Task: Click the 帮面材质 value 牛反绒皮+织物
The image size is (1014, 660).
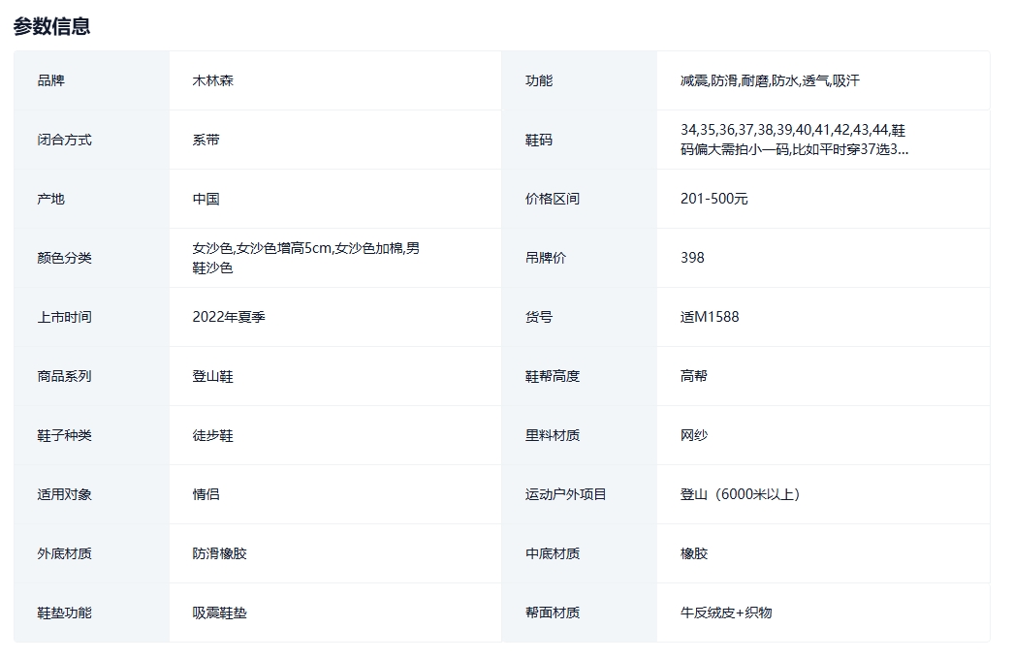Action: click(x=726, y=613)
